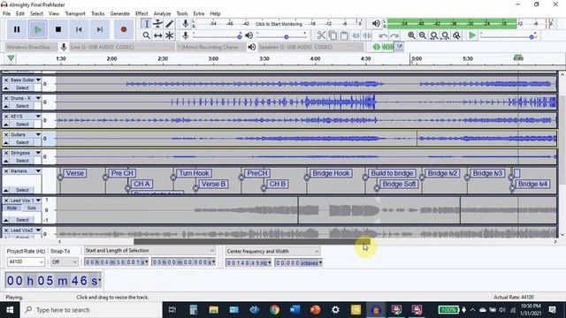Open the Effect menu
The image size is (566, 318).
pos(141,14)
